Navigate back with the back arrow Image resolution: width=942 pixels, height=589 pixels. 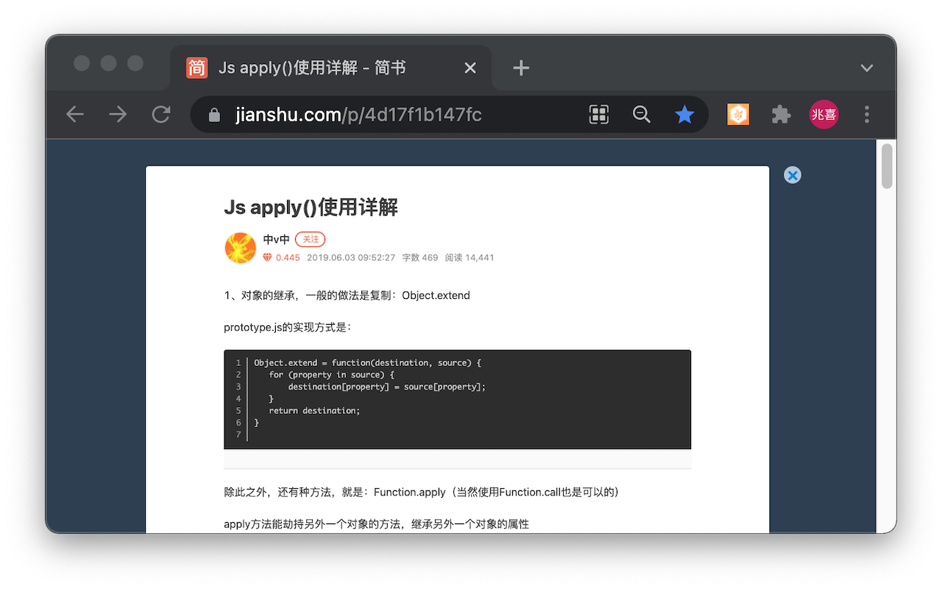(x=74, y=114)
